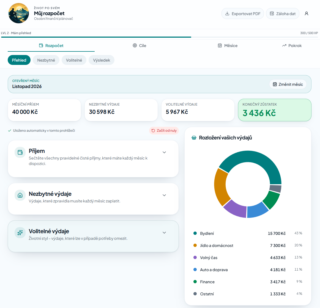Click the reset arrow icon in Začít od nuly
The image size is (320, 308).
point(153,131)
